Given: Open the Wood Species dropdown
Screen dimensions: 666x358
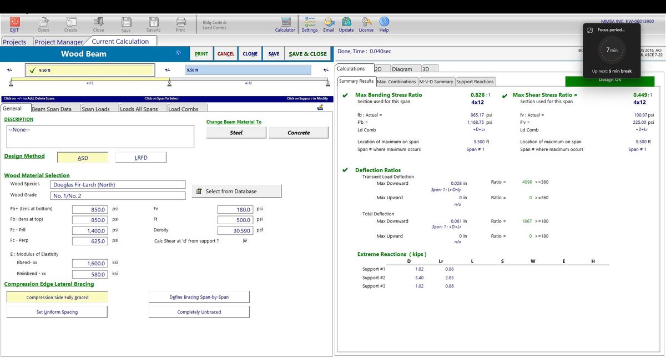Looking at the screenshot, I should (x=118, y=184).
